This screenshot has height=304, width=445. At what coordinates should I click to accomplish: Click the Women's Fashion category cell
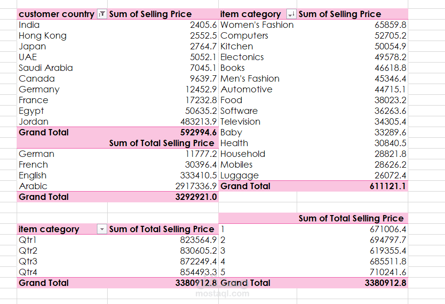pos(257,25)
